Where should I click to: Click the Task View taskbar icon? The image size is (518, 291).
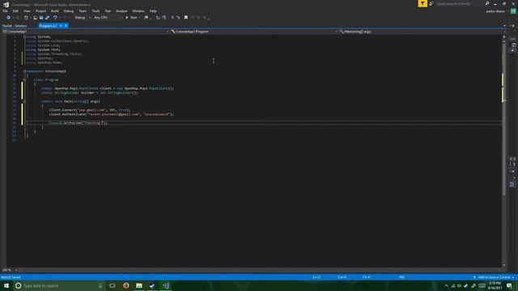(113, 285)
